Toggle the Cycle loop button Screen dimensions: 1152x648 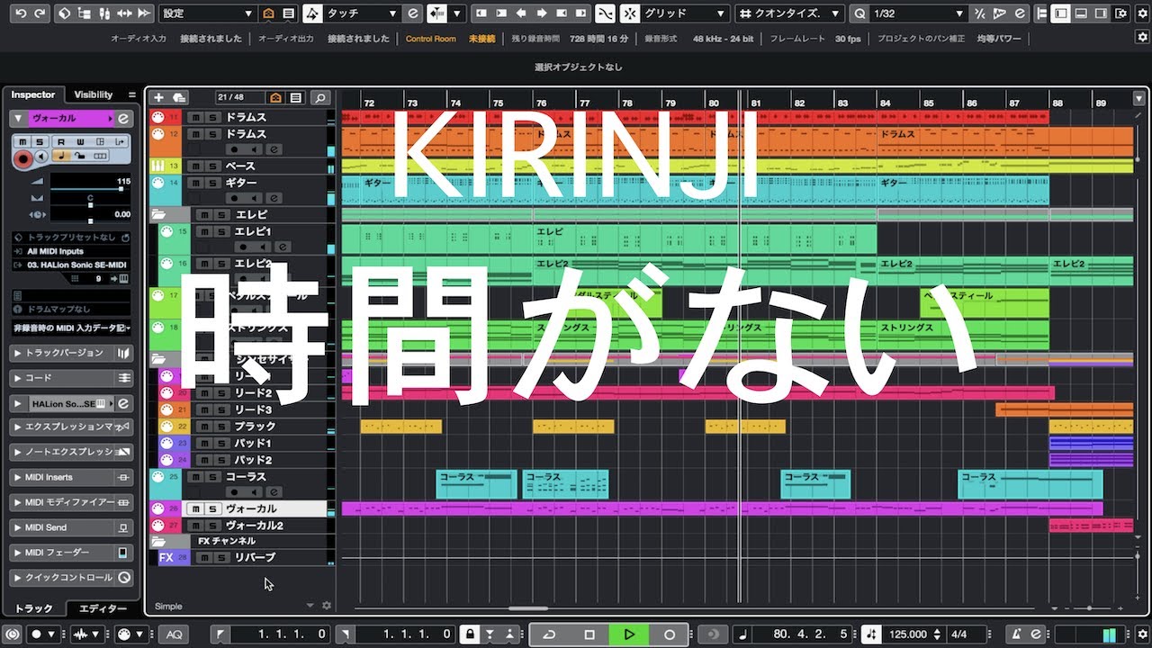[x=549, y=634]
